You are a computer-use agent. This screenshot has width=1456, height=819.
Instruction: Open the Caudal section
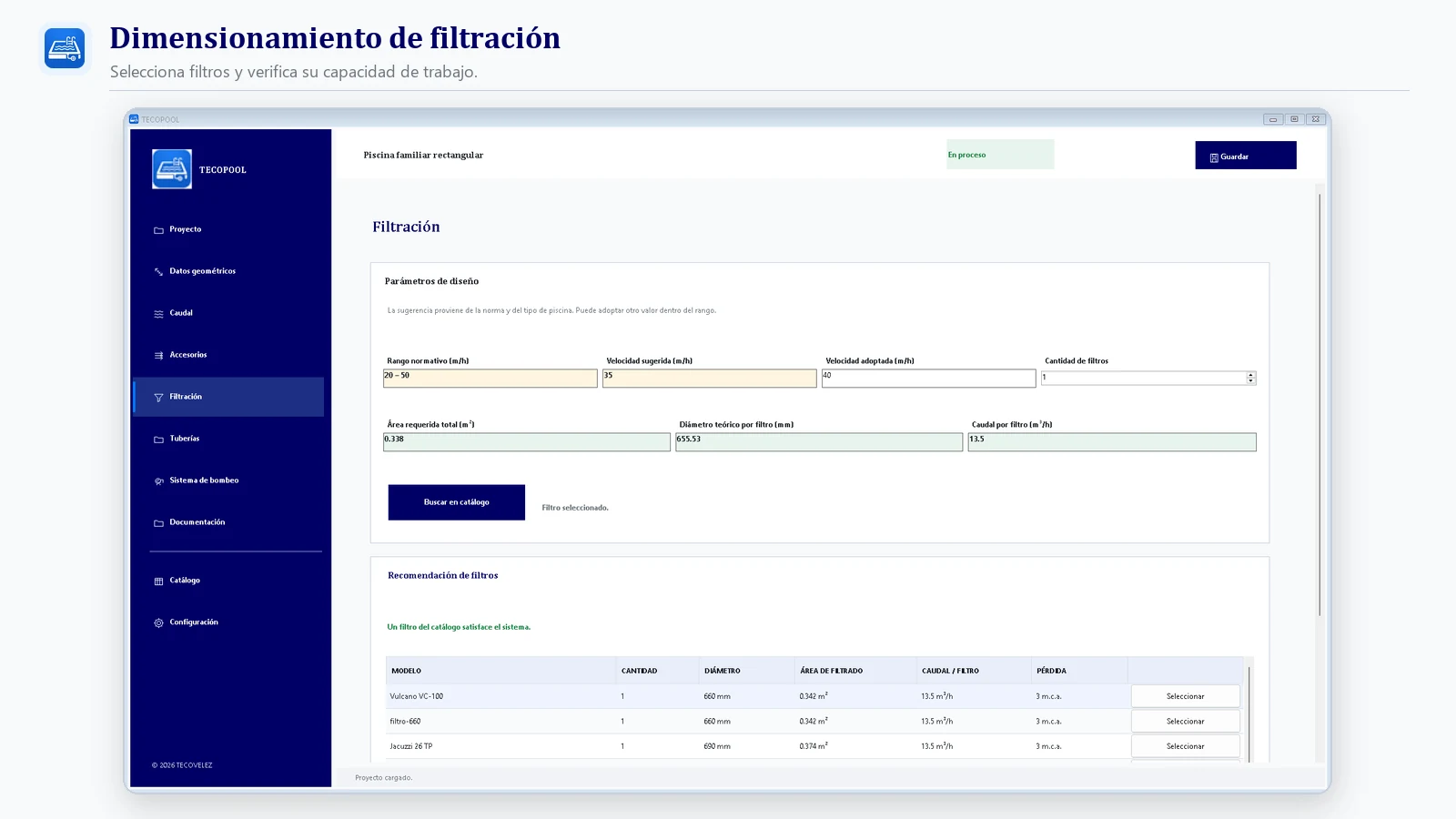click(228, 313)
